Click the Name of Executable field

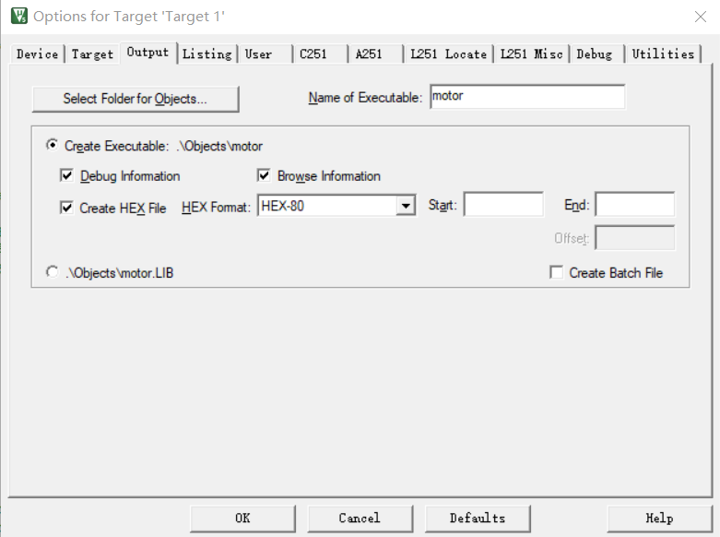coord(527,97)
